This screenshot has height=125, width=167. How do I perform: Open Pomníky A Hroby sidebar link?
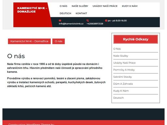124,70
